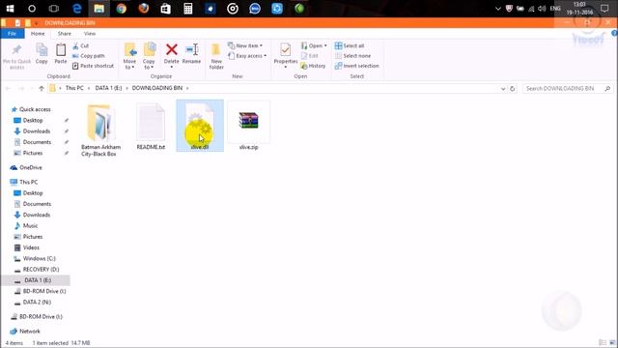Delete the selected xlive.dll file
The height and width of the screenshot is (348, 618).
(x=172, y=55)
